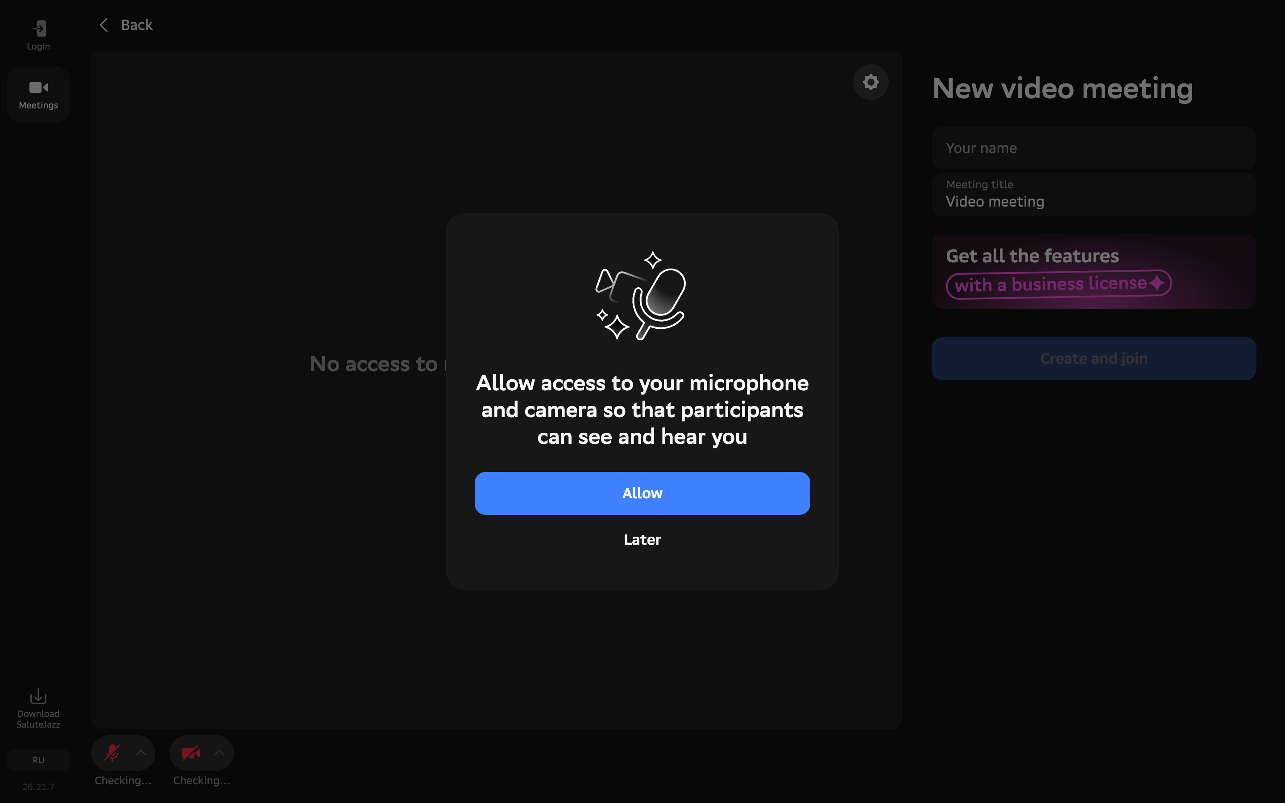
Task: Click the Your name field
Action: pyautogui.click(x=1093, y=148)
